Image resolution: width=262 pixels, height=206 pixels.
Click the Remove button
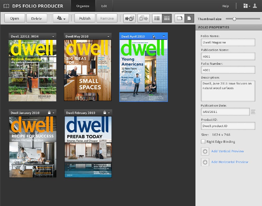coord(107,18)
